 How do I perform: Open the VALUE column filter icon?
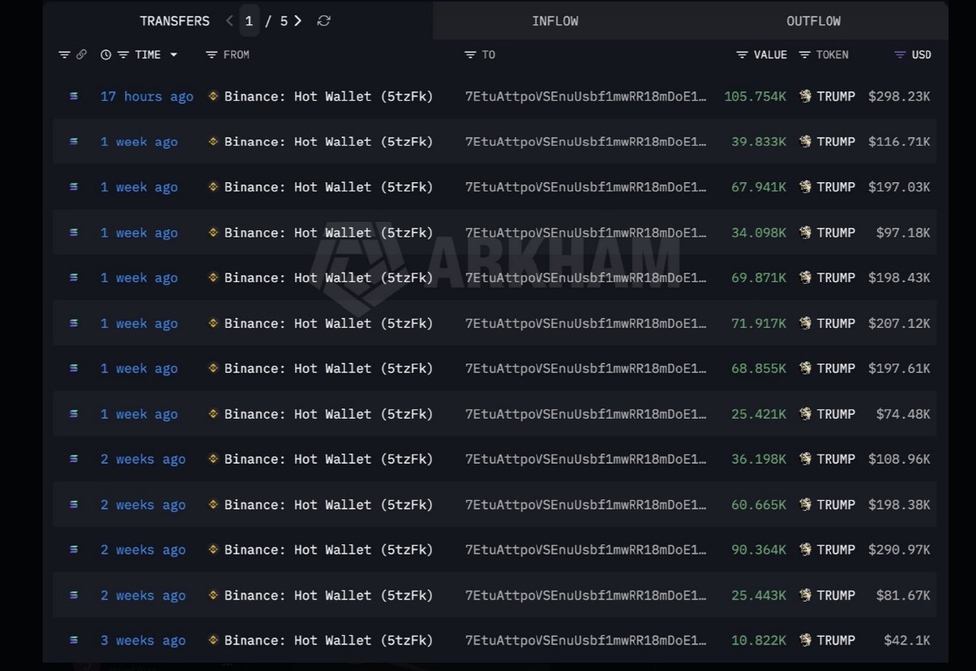pos(742,54)
